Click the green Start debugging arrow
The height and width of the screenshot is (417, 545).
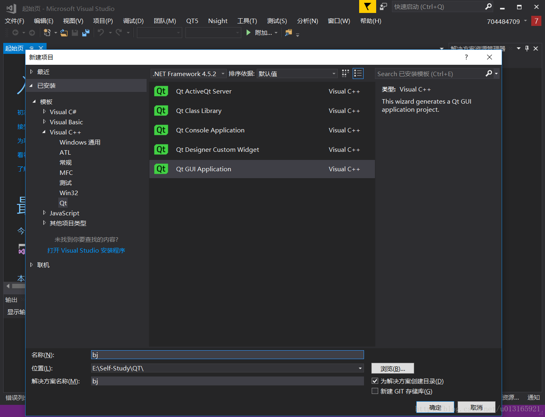[x=248, y=32]
